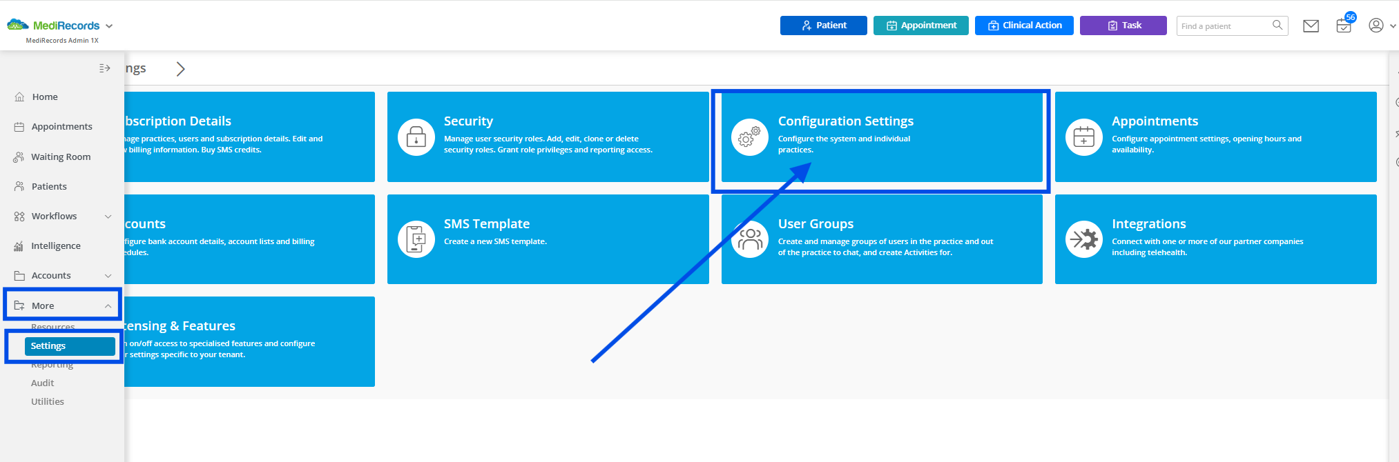Open the mail envelope icon
Viewport: 1399px width, 462px height.
tap(1311, 26)
